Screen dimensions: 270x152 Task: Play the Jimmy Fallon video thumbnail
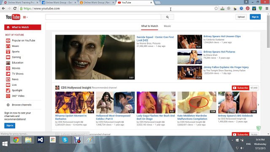click(x=190, y=73)
